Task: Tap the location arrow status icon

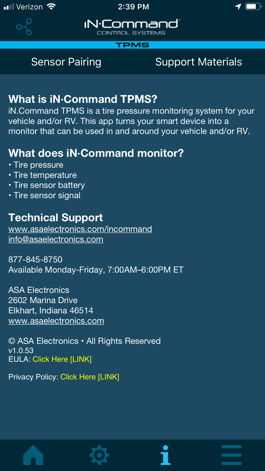Action: point(238,7)
